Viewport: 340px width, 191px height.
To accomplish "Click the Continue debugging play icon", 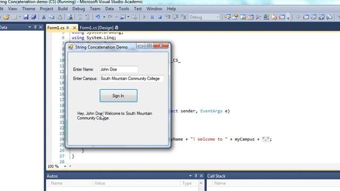I will point(144,17).
